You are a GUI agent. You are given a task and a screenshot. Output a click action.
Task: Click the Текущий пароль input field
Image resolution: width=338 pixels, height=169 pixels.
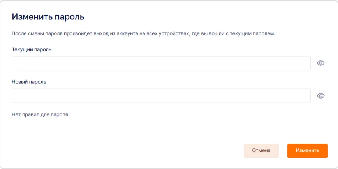tap(161, 63)
